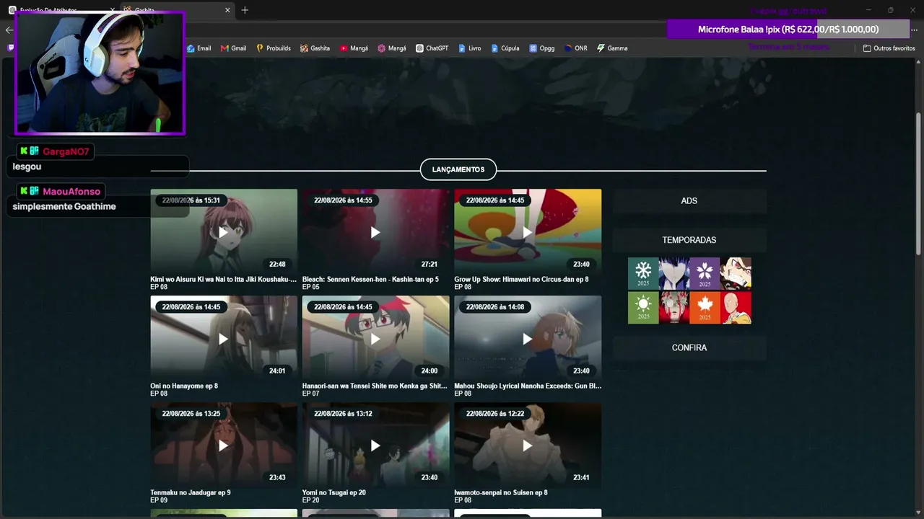Click the 22/08/2026 às 14:08 timestamp badge
The height and width of the screenshot is (519, 924).
tap(495, 307)
